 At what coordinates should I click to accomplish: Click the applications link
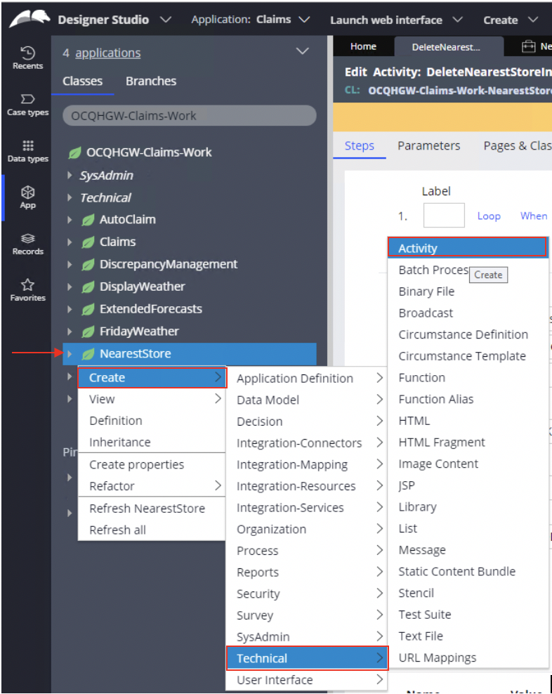[x=107, y=53]
